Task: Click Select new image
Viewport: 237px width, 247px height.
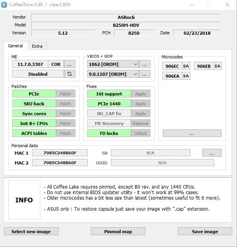Action: pyautogui.click(x=31, y=231)
